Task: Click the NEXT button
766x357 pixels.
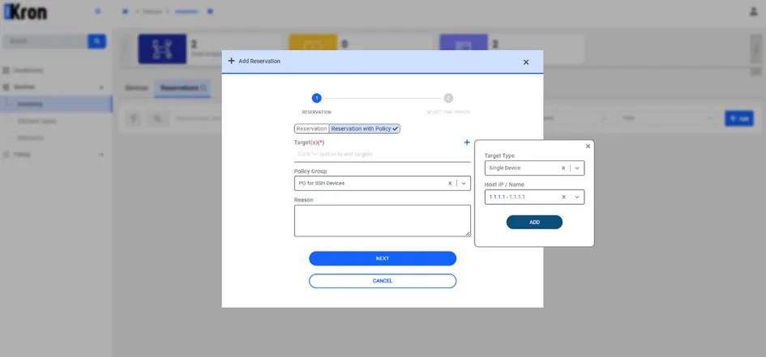Action: [383, 258]
